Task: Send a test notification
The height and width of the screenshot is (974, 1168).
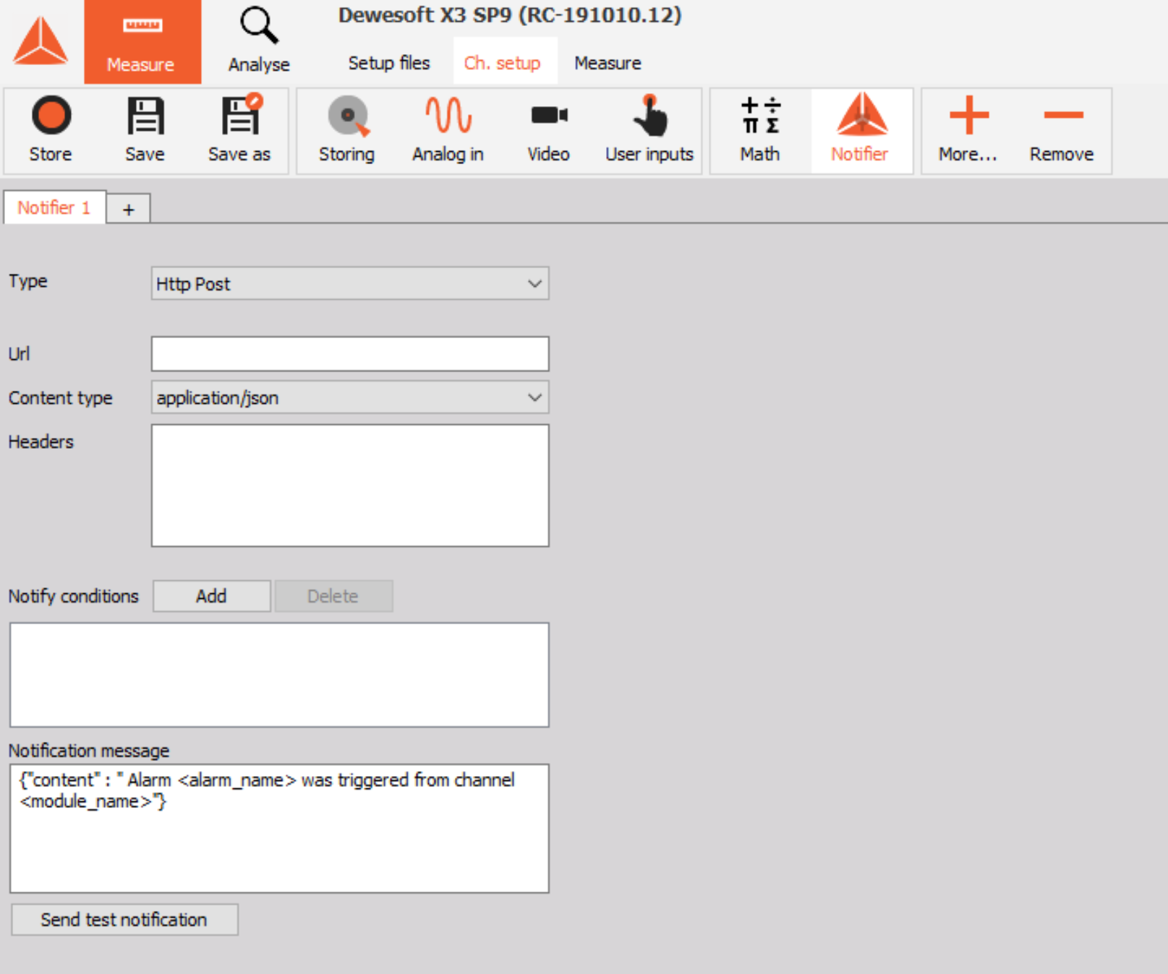Action: tap(124, 920)
